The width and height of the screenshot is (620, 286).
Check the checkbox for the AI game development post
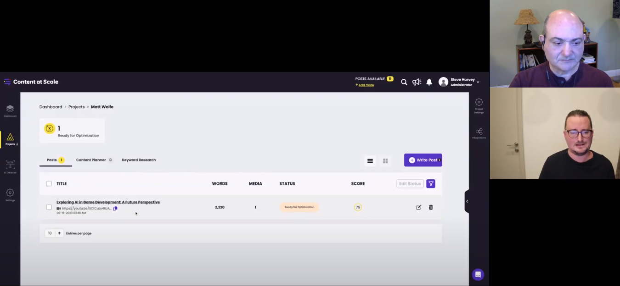(x=49, y=207)
